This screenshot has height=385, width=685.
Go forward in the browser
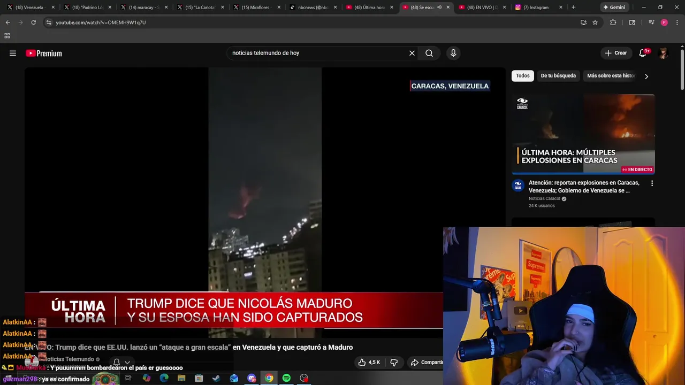click(20, 22)
